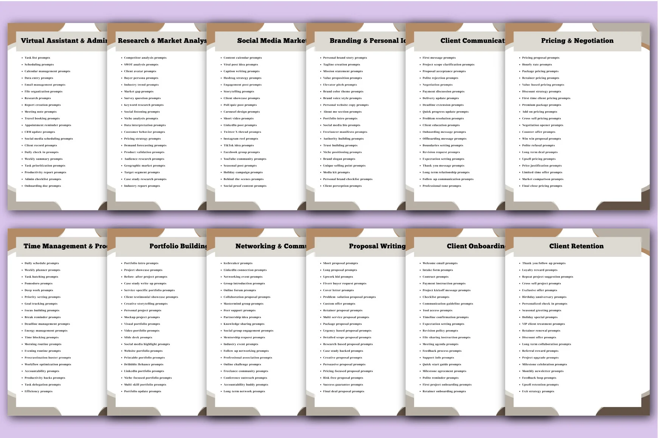Click "Project showcase prompts" item

coord(143,270)
